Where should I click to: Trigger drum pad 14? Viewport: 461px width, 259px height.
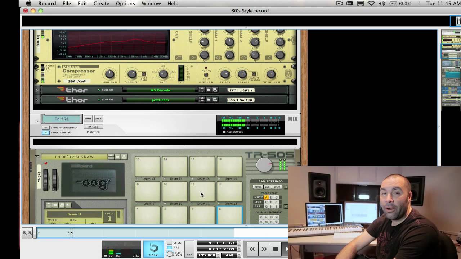pyautogui.click(x=175, y=167)
